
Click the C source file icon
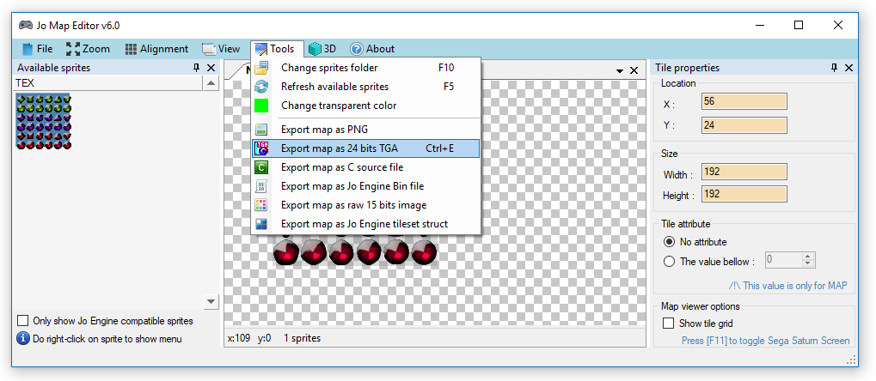coord(260,167)
